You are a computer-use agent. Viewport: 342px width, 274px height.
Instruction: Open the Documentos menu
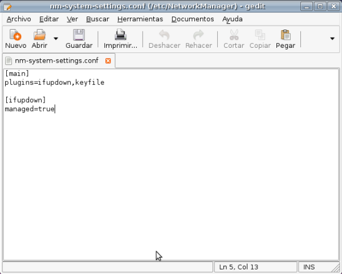coord(193,19)
